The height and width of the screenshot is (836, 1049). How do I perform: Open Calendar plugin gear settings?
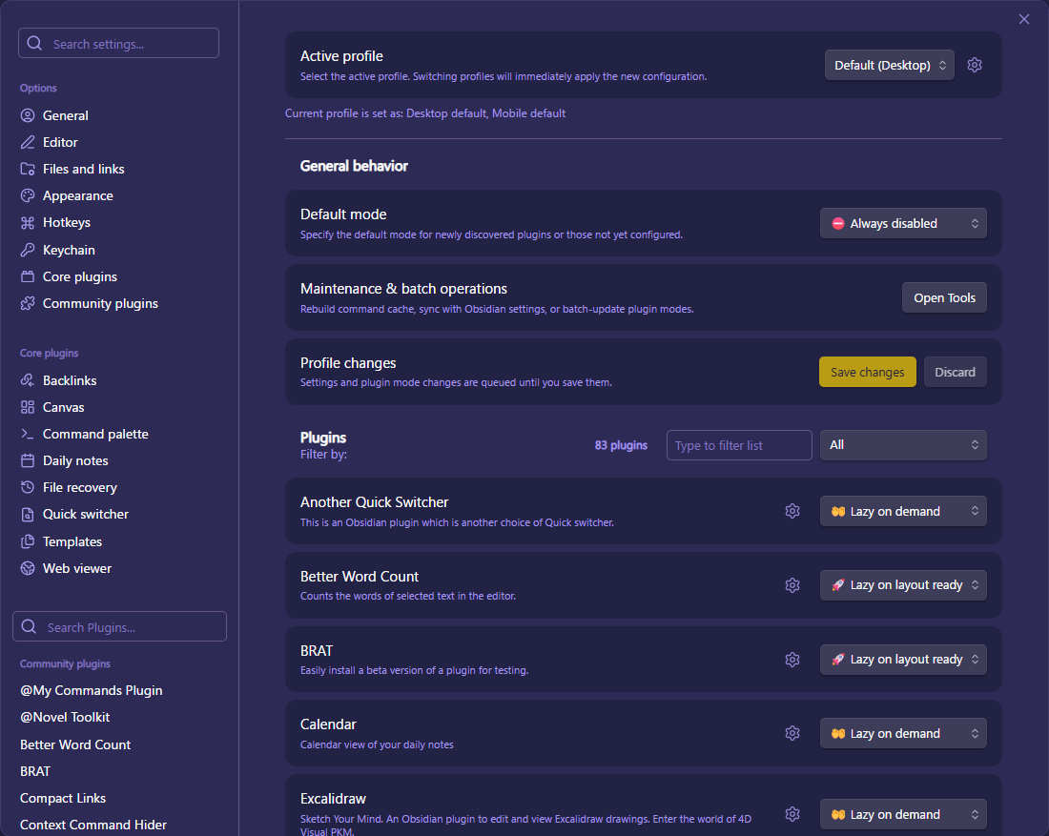point(792,734)
